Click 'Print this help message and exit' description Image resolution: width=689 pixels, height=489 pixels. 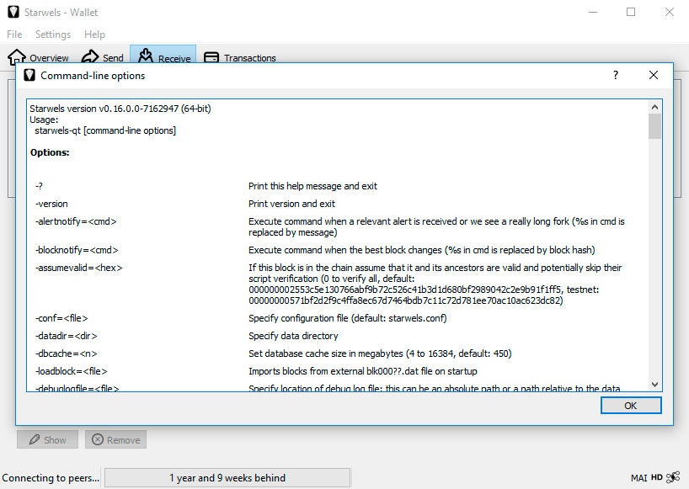(x=312, y=186)
